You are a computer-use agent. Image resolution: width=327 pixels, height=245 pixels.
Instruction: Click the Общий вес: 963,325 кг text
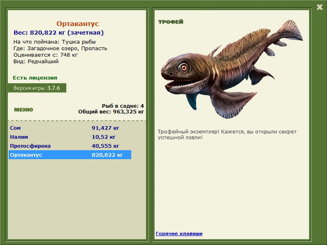click(111, 112)
